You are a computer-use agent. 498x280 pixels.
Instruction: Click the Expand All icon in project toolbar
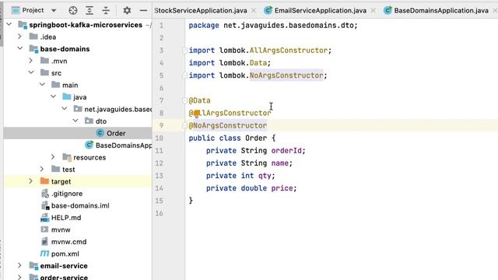(89, 10)
